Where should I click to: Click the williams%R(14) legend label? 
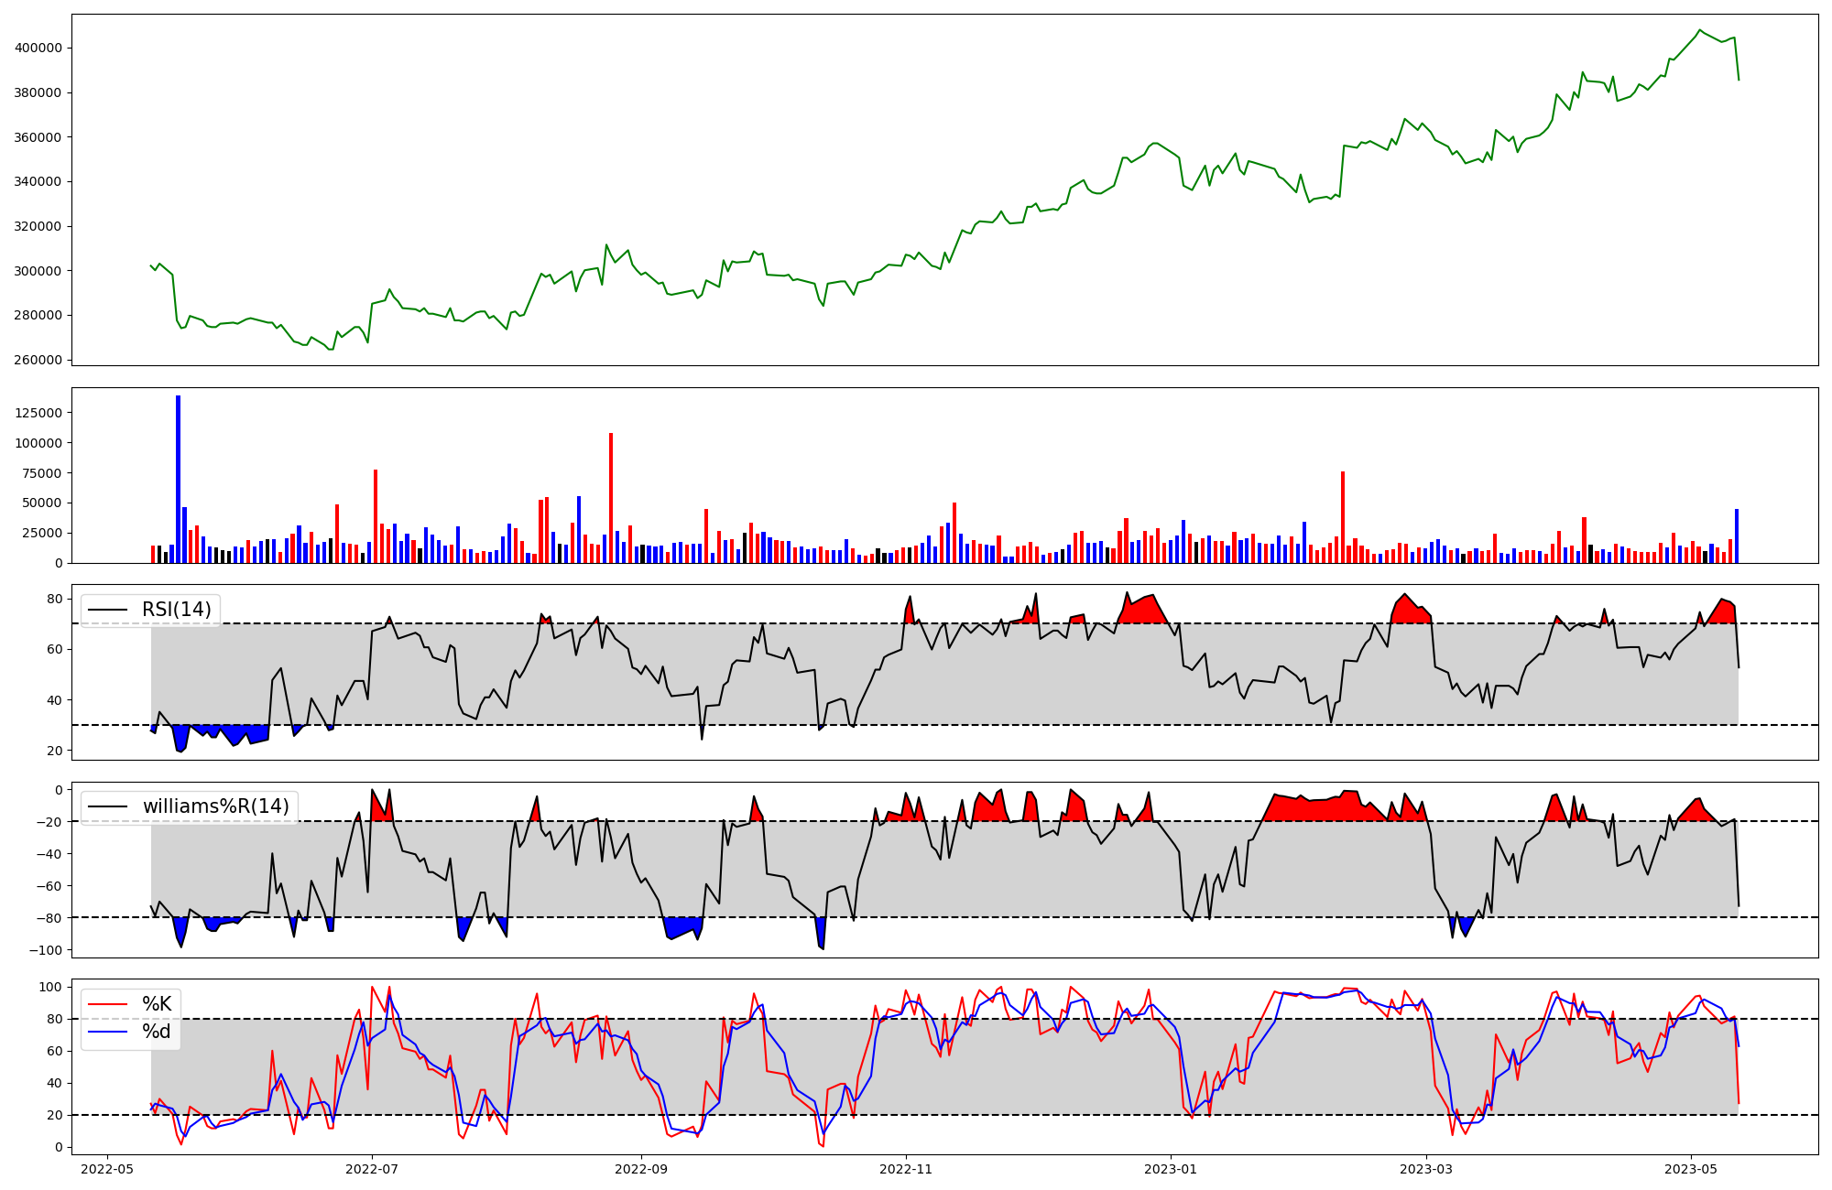coord(215,806)
